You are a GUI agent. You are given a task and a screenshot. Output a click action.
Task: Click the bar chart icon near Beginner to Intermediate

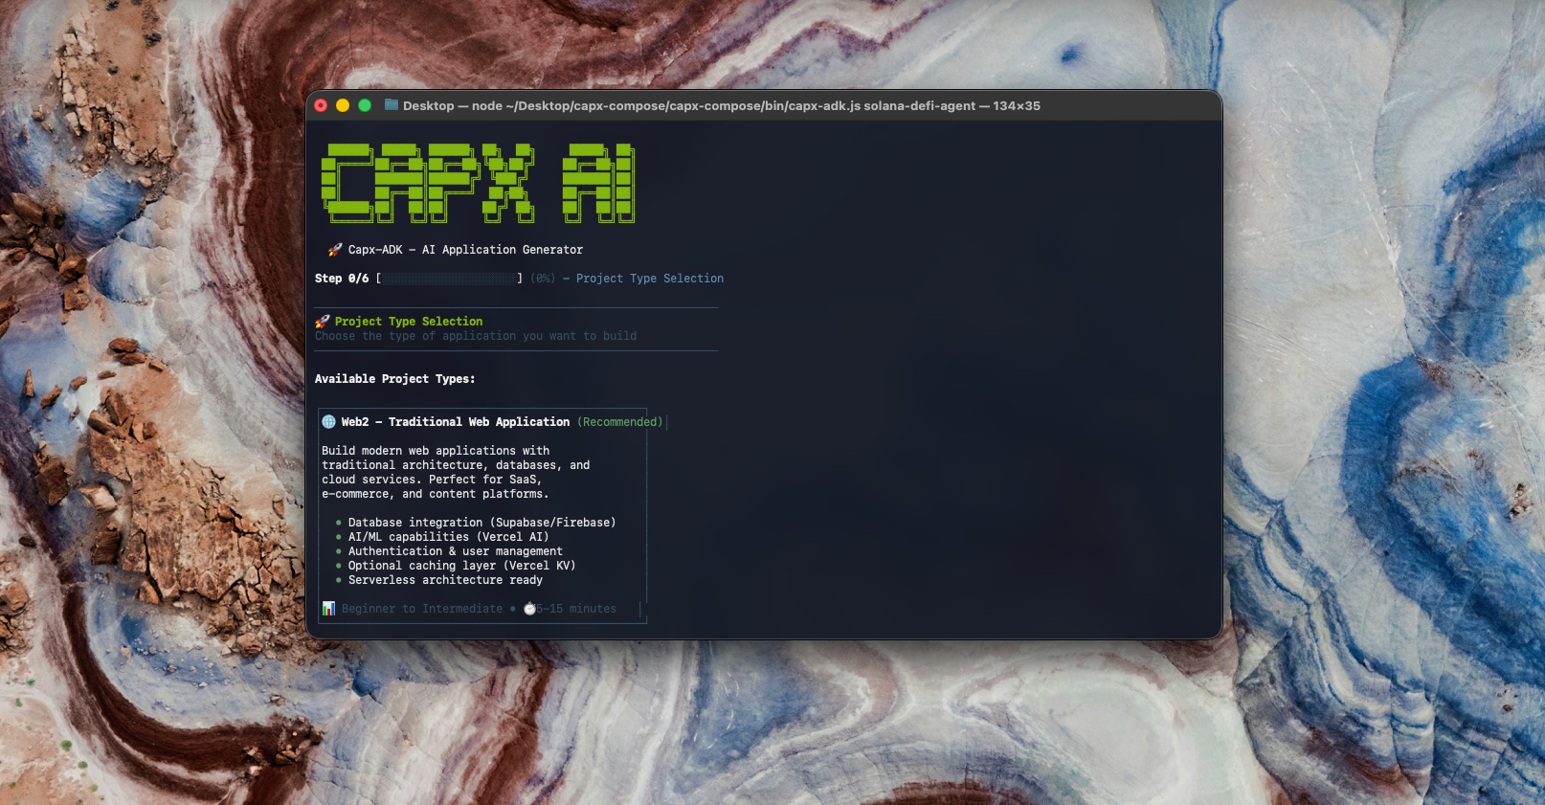point(329,609)
